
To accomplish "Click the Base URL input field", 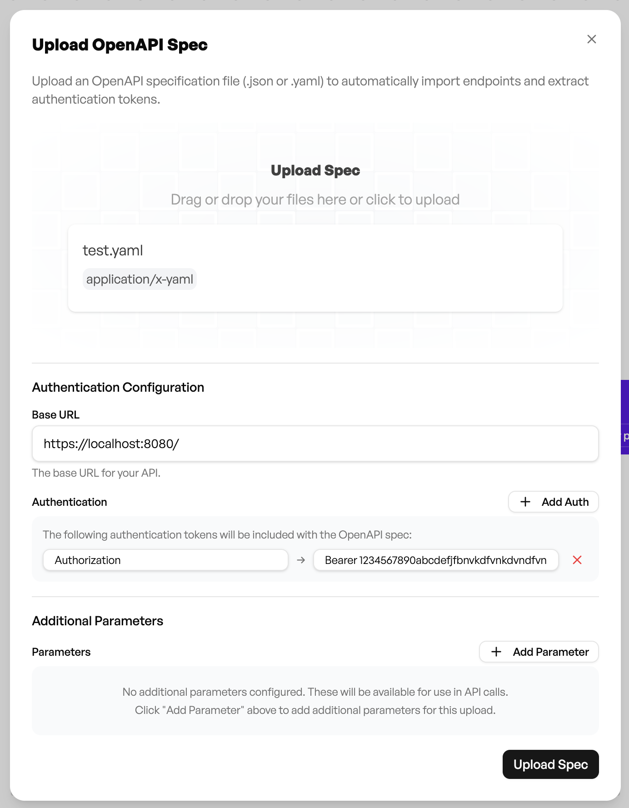I will click(315, 444).
